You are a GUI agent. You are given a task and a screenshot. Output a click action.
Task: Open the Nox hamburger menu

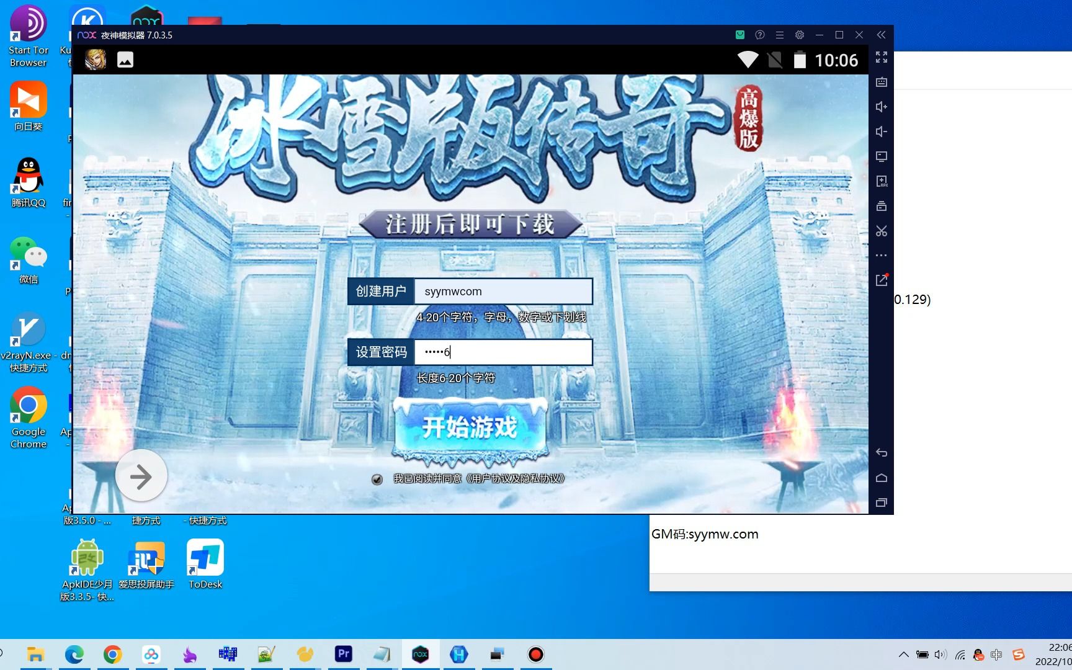point(779,35)
